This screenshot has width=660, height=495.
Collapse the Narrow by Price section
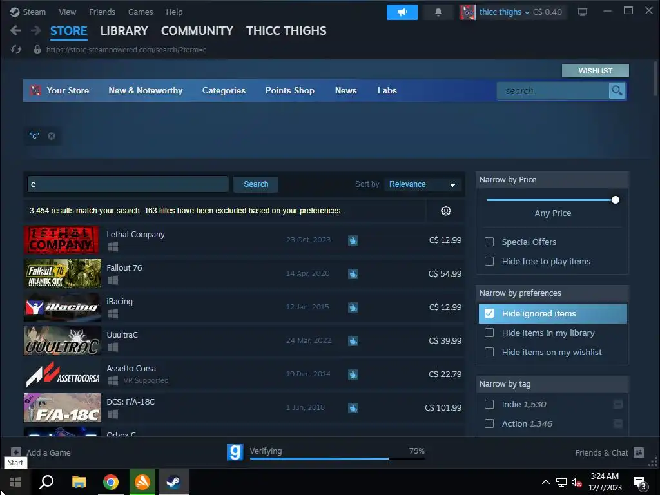click(552, 180)
